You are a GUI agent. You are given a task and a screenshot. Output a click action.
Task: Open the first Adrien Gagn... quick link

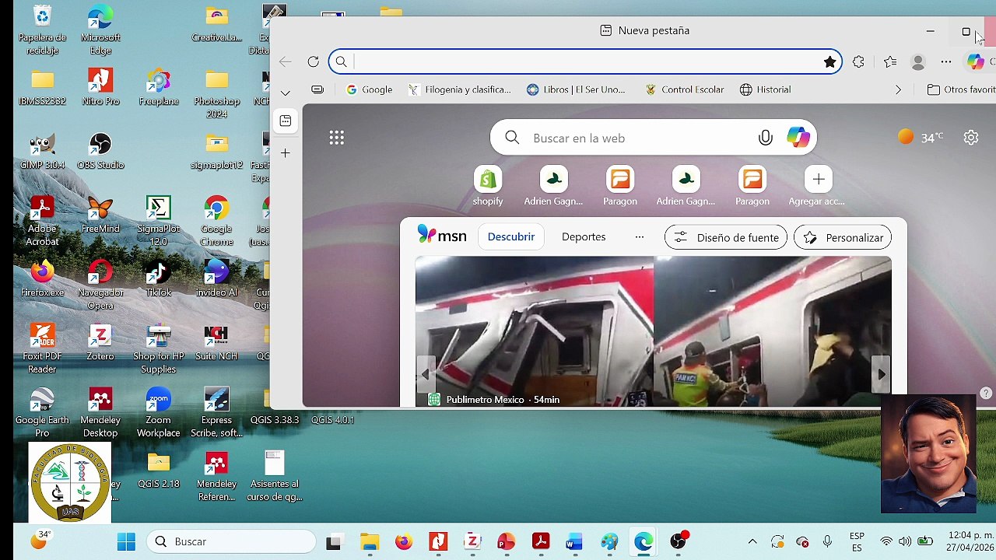[553, 187]
